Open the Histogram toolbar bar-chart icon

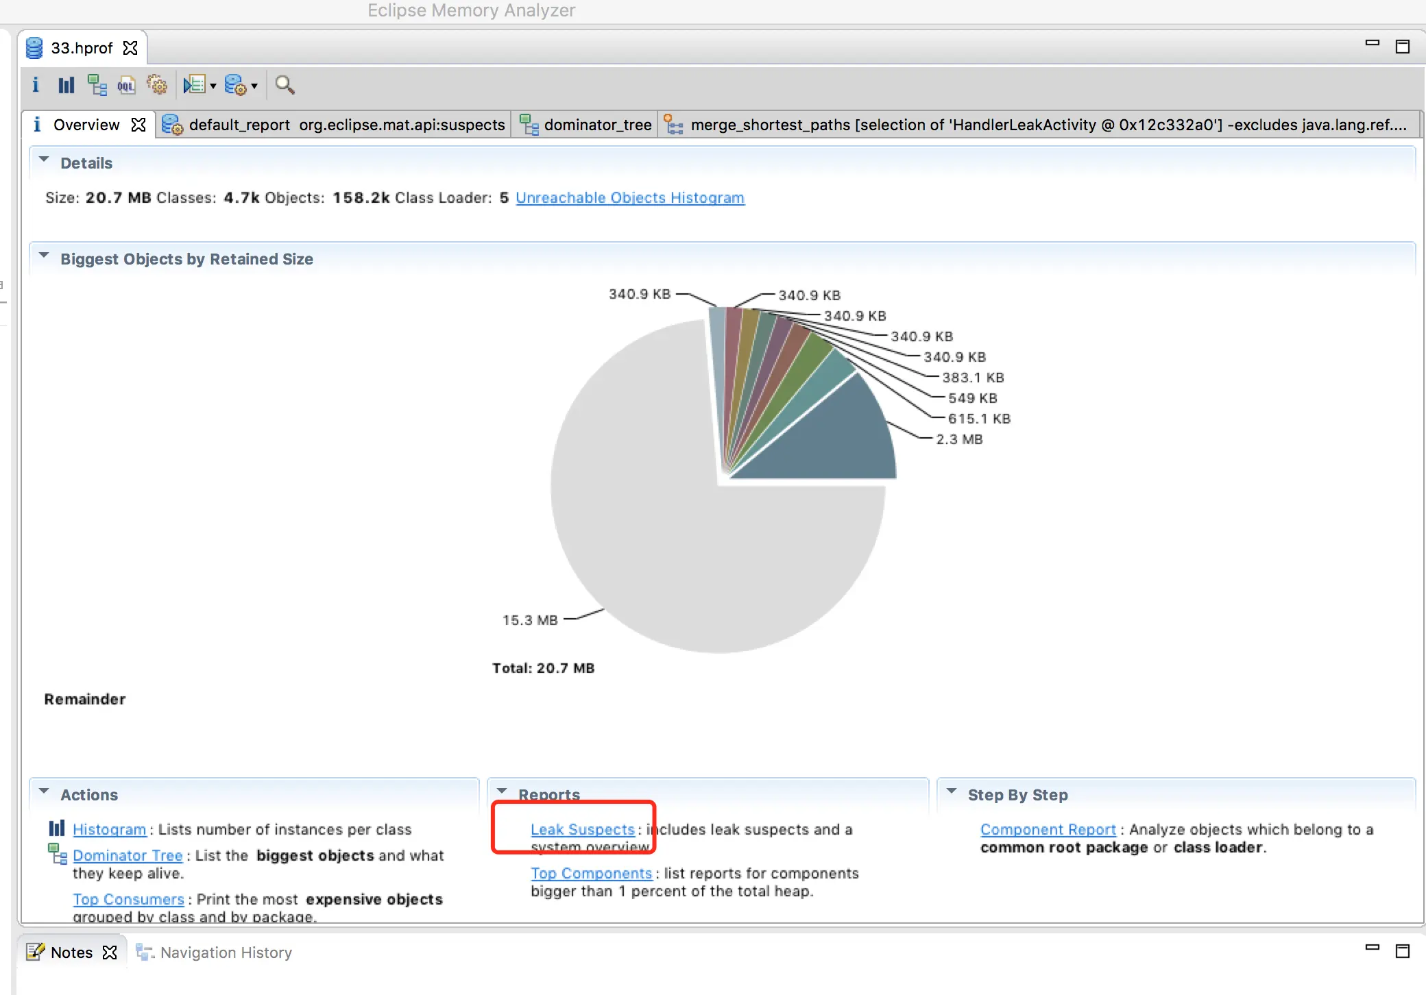click(x=66, y=85)
